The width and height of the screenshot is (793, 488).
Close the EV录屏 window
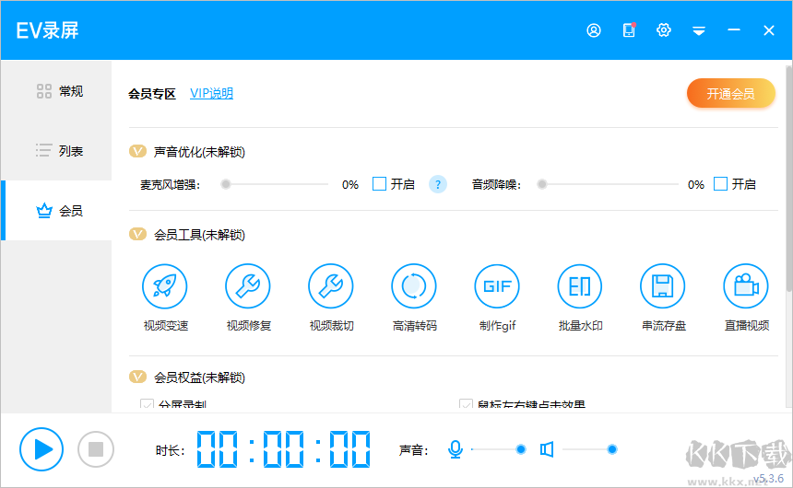point(769,30)
